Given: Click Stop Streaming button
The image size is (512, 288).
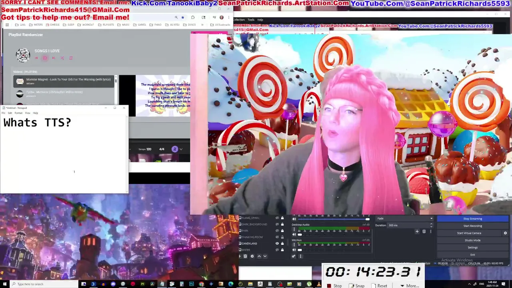Looking at the screenshot, I should (473, 219).
